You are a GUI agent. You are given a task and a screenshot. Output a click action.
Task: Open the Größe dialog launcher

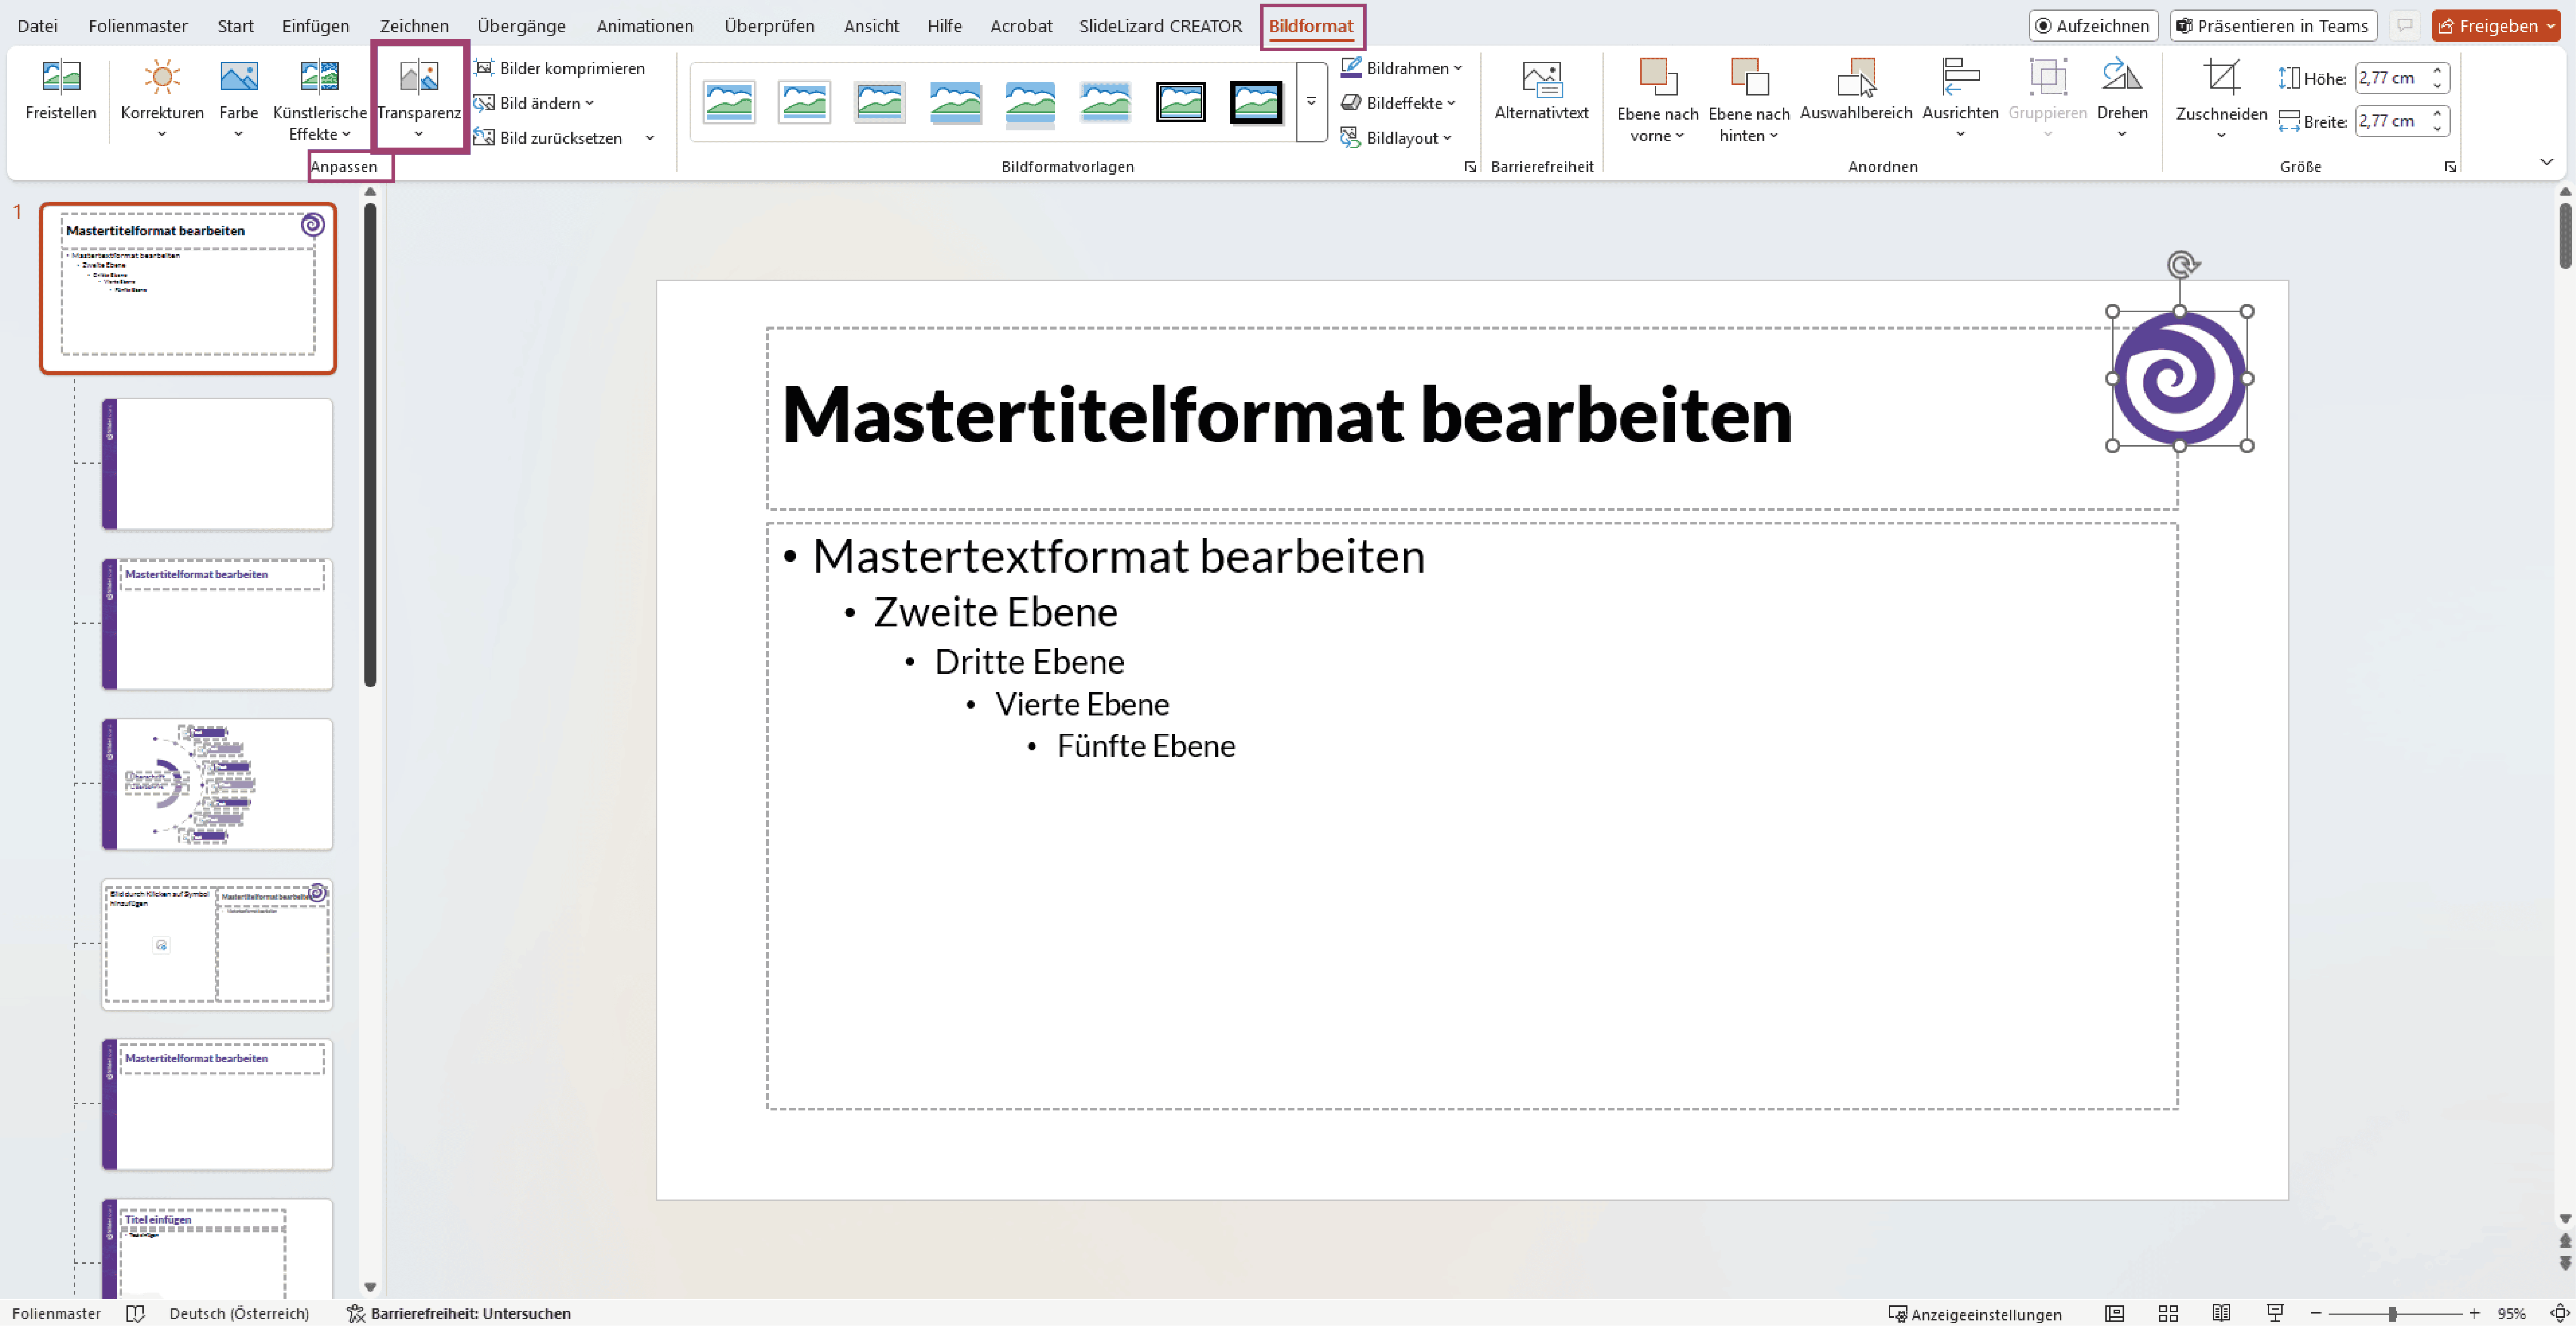(x=2450, y=167)
